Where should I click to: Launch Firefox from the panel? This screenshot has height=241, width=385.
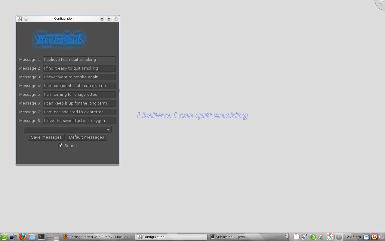23,237
